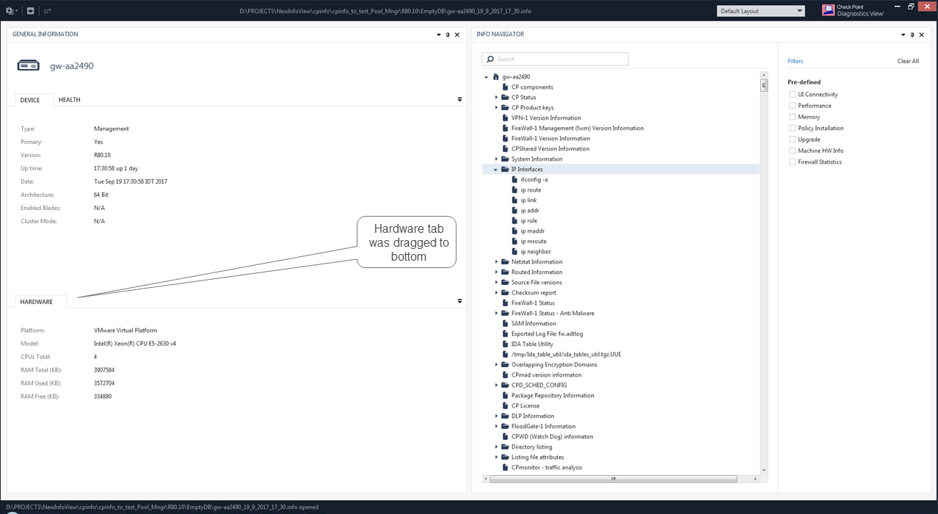The width and height of the screenshot is (938, 514).
Task: Click the Netstat Information folder icon
Action: click(x=505, y=261)
